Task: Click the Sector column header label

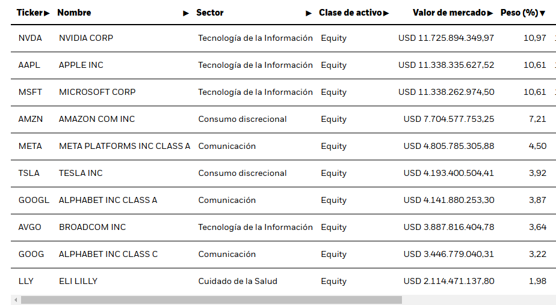Action: tap(210, 13)
